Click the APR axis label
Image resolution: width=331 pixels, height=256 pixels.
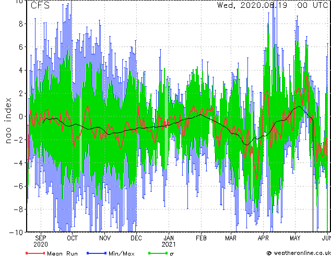pos(263,238)
